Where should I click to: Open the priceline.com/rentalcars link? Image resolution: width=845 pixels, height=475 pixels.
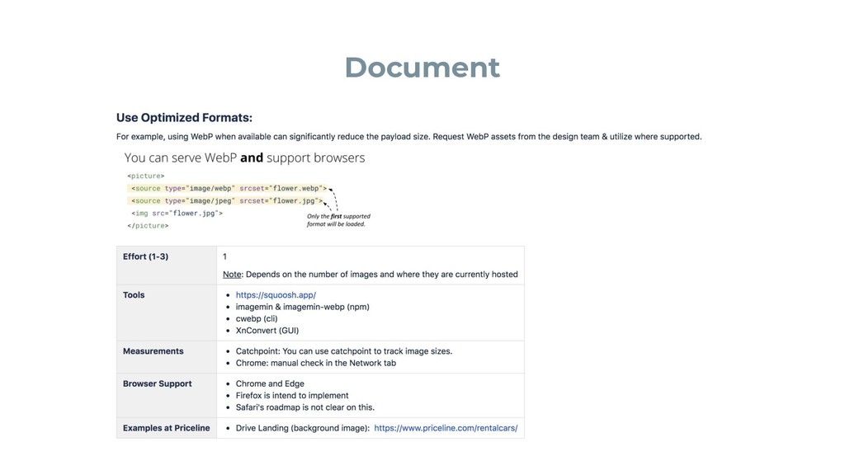(x=446, y=428)
